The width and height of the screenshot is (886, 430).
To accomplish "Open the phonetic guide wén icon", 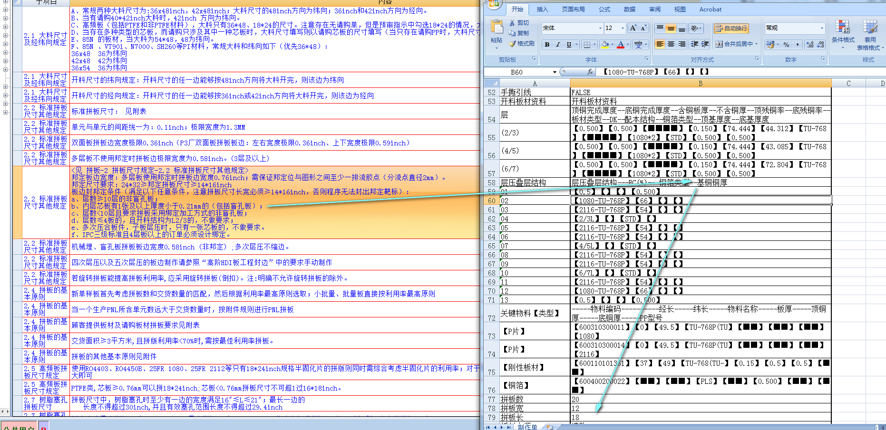I will click(x=638, y=45).
